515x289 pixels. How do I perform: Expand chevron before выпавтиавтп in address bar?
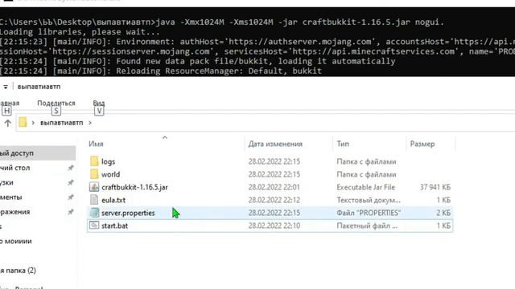click(33, 123)
